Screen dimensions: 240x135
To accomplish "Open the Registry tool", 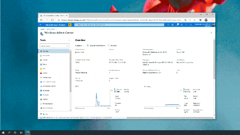I will point(45,99).
